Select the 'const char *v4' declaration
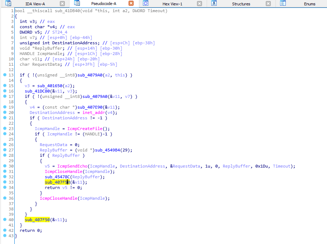This screenshot has height=244, width=327. click(x=38, y=27)
